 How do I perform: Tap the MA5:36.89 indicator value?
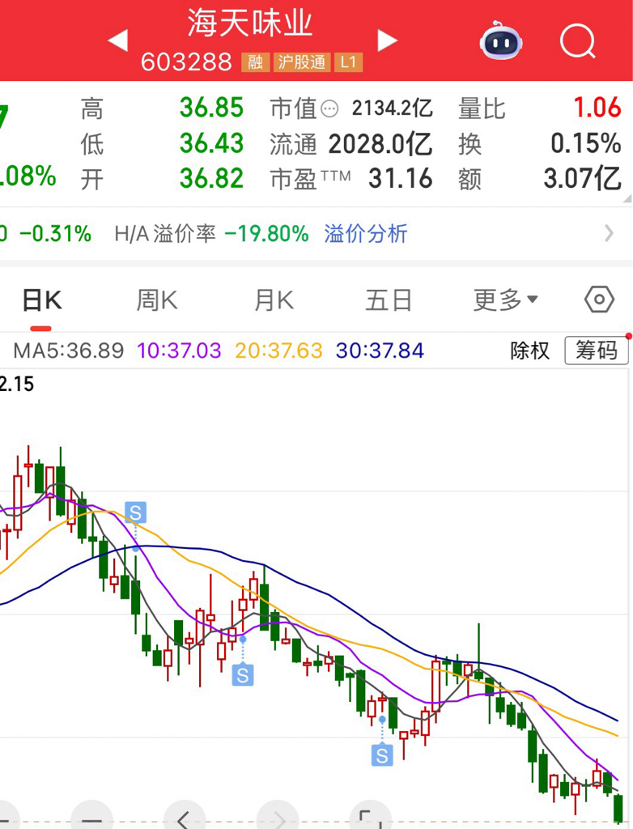[x=69, y=351]
